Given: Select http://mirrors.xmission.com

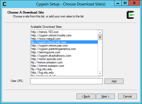Looking at the screenshot, I should pyautogui.click(x=64, y=66).
